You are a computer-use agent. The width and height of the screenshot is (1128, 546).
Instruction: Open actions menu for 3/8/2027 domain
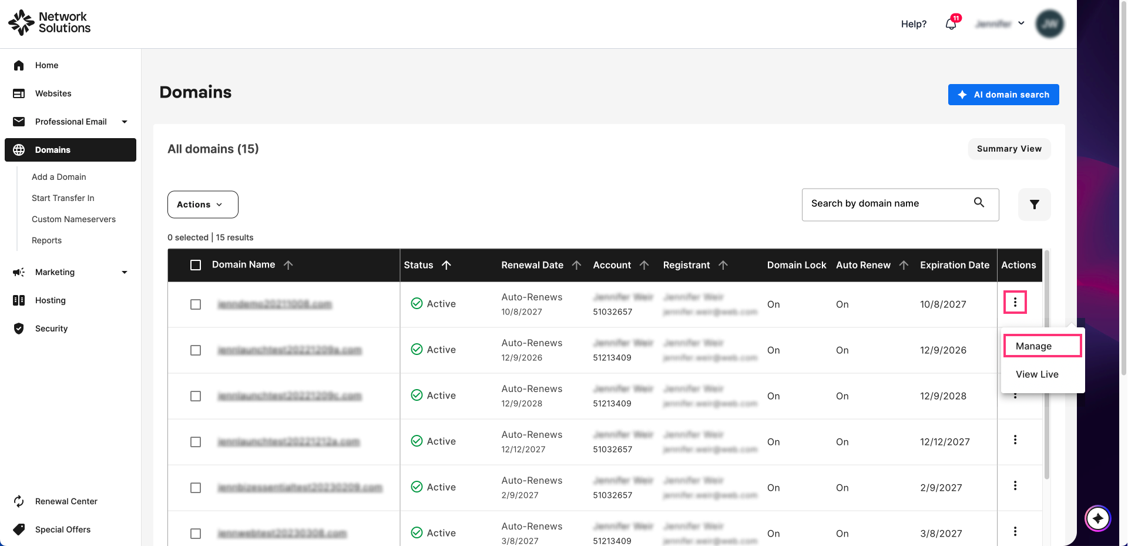click(1015, 531)
